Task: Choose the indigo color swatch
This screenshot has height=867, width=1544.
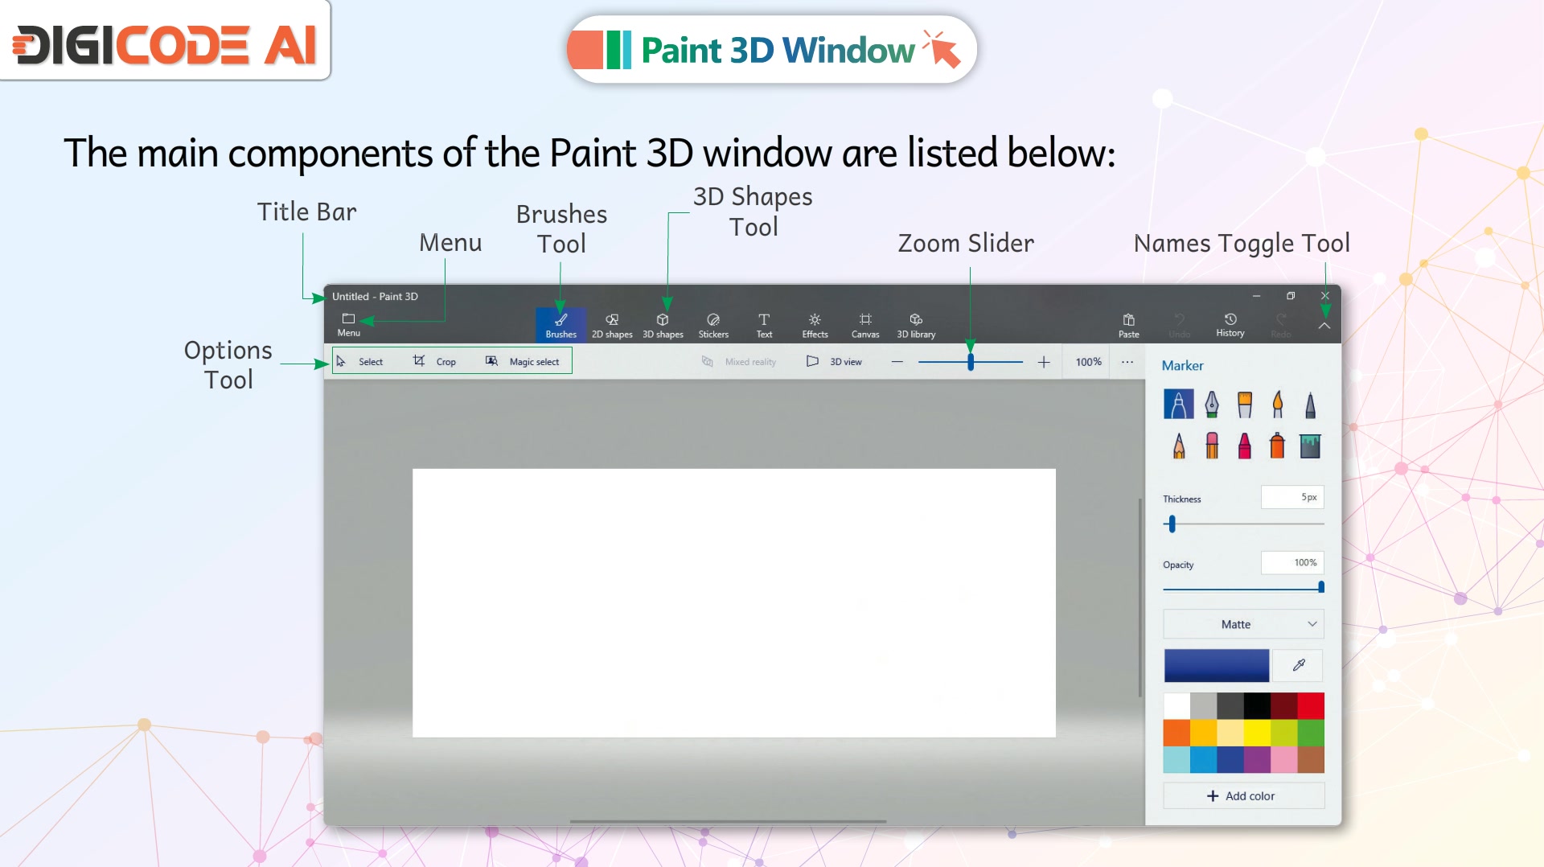Action: coord(1230,759)
